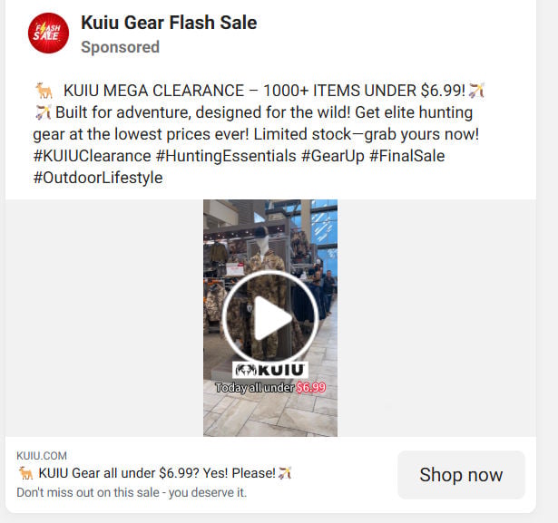Click the red Flash Sale profile icon
The width and height of the screenshot is (558, 523).
pos(48,33)
